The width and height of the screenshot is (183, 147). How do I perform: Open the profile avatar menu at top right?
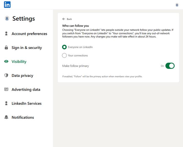(177, 5)
